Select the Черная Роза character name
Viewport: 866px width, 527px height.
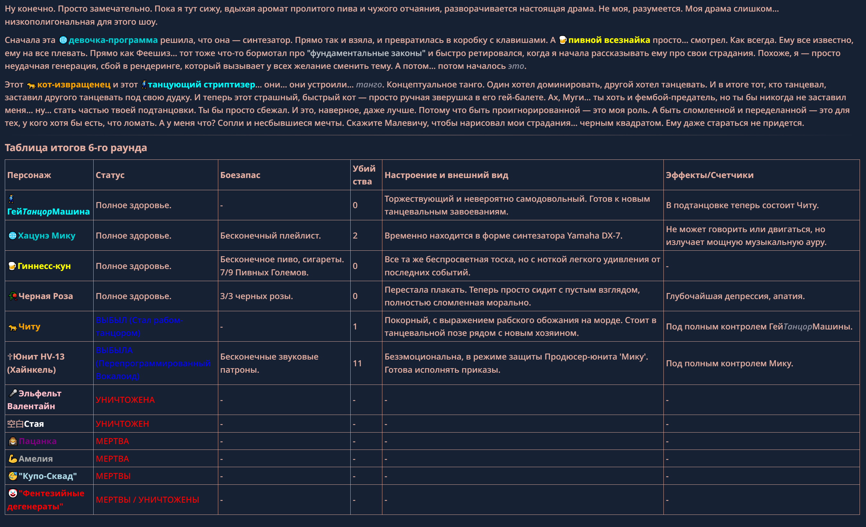click(x=46, y=296)
